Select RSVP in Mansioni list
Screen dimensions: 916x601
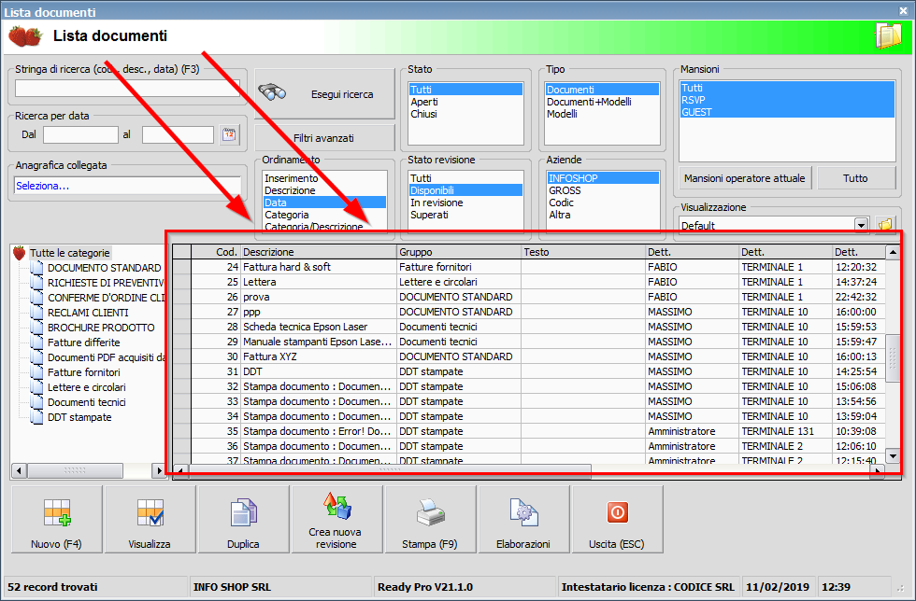pos(787,100)
